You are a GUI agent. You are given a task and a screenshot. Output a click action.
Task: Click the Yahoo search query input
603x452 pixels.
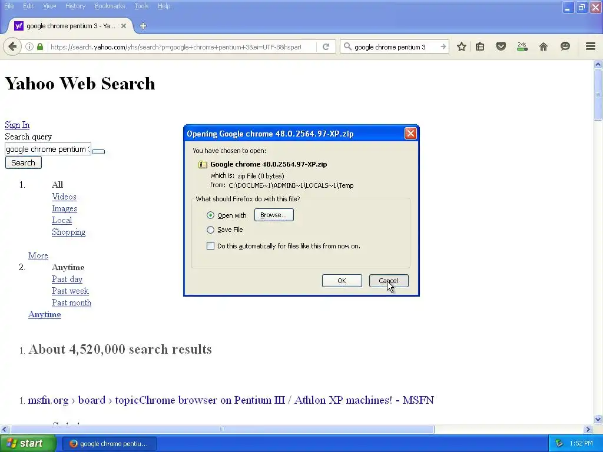(48, 149)
